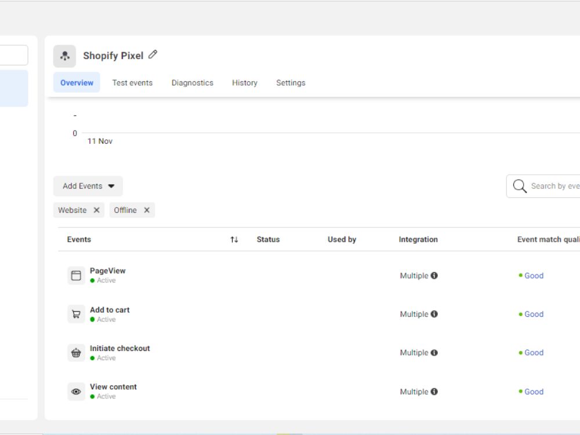Click the Multiple label in Initiate checkout row

tap(414, 353)
